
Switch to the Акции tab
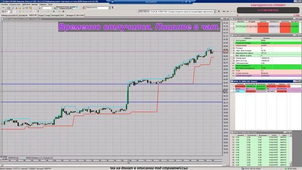click(x=41, y=15)
